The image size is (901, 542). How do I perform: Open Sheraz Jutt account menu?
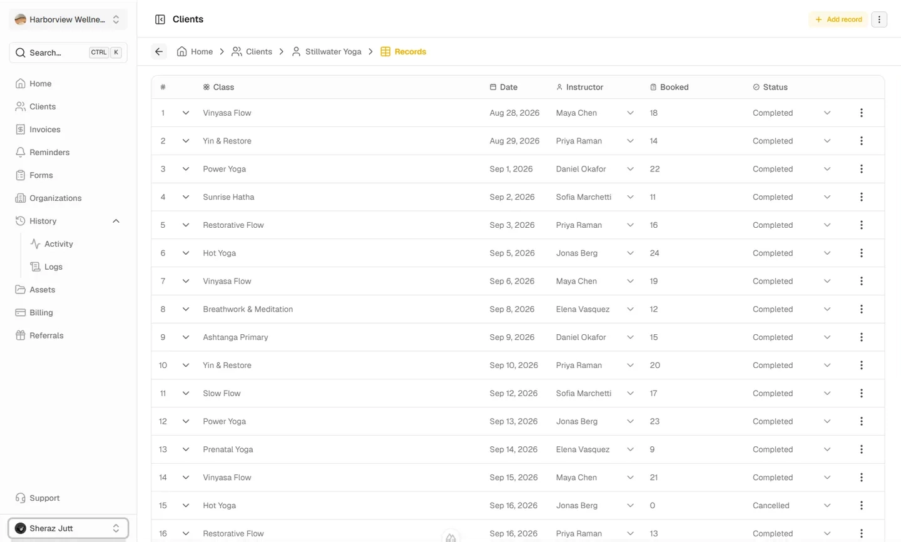[68, 528]
